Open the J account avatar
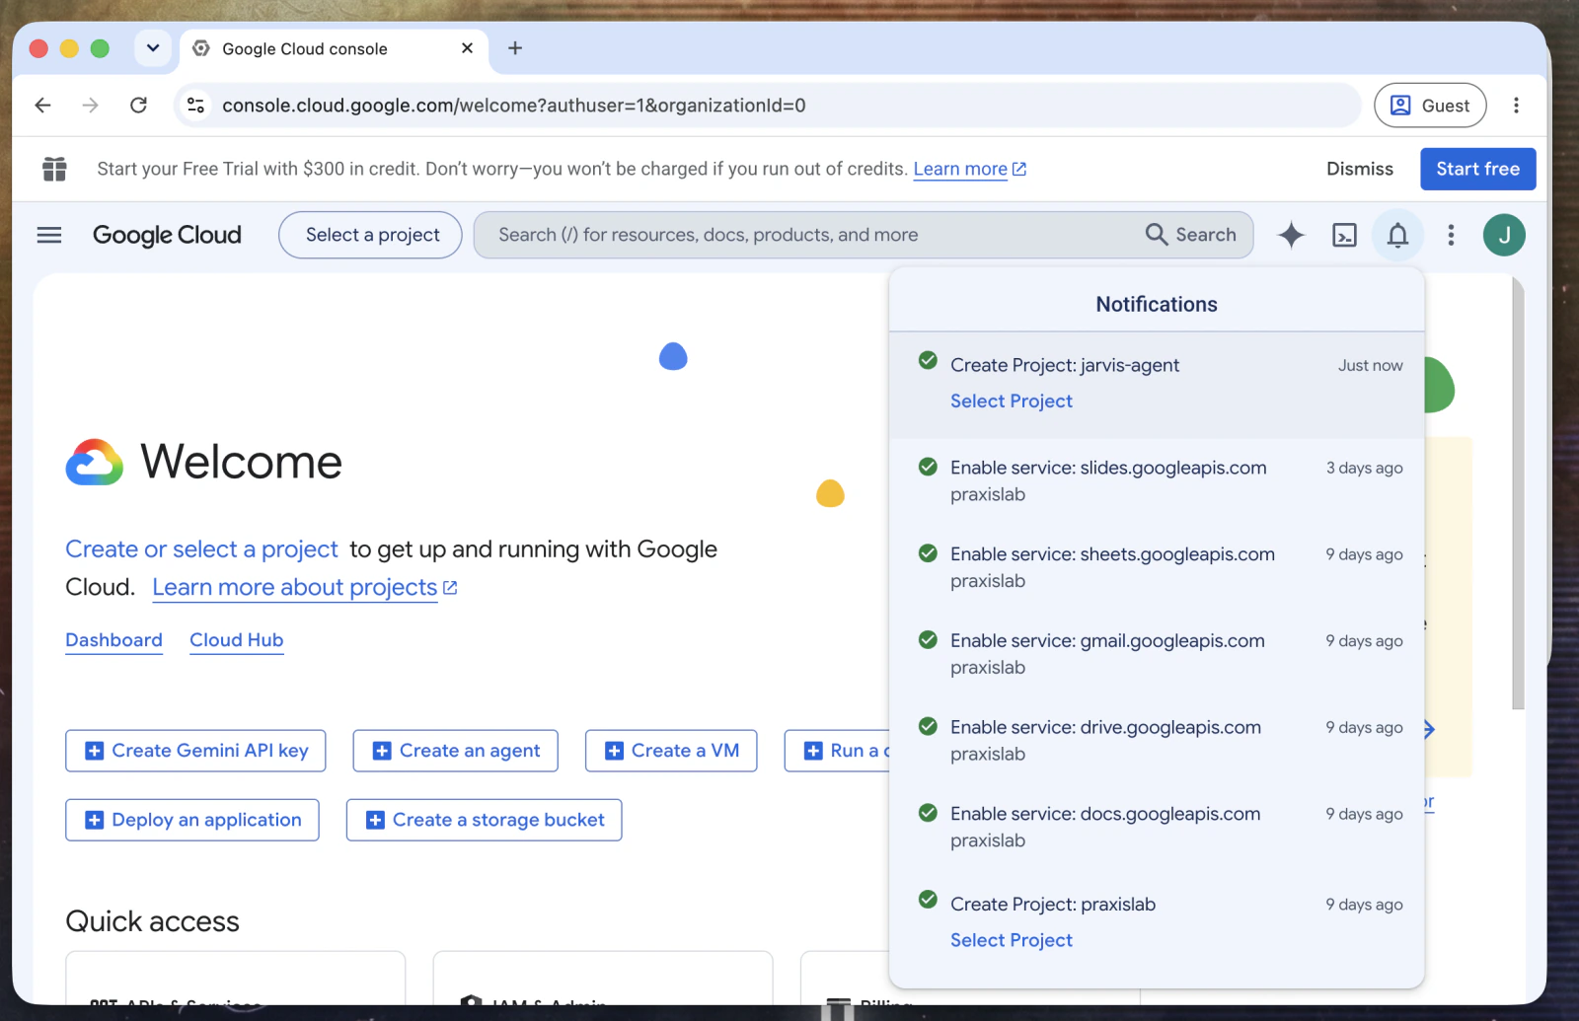1579x1021 pixels. pos(1504,235)
